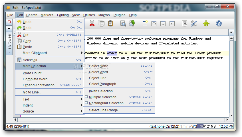Choose Go to Line entry

50,92
